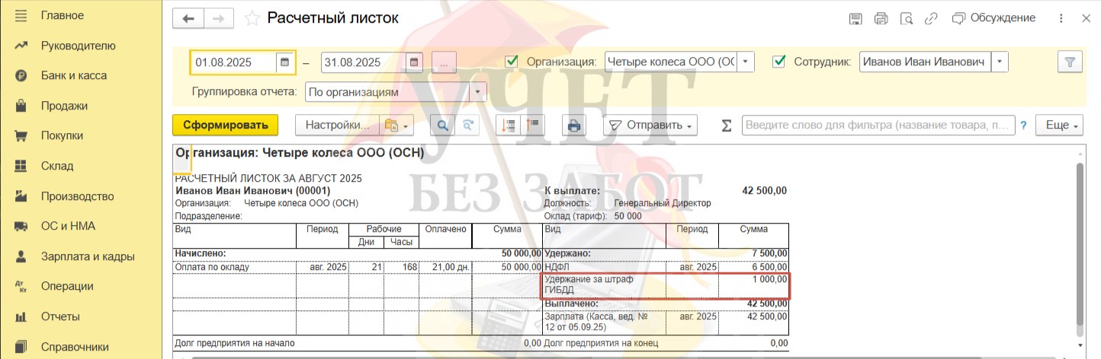Select the НДФЛ row cell
This screenshot has height=359, width=1101.
tap(604, 267)
